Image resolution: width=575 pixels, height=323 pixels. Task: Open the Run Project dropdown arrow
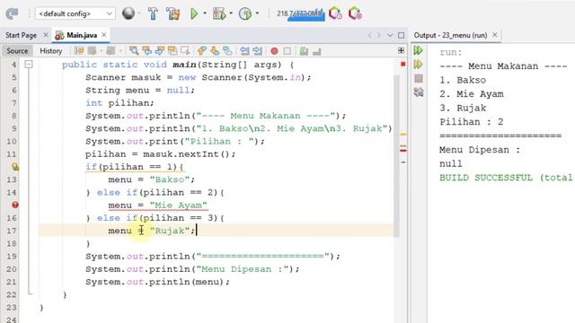[x=205, y=13]
